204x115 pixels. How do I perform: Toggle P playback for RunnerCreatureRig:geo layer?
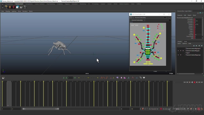click(181, 51)
